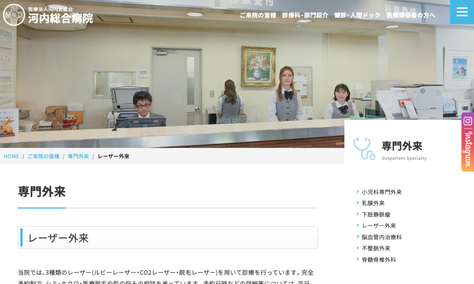Click 河内総合病院 site title text
This screenshot has height=284, width=474.
click(x=60, y=19)
